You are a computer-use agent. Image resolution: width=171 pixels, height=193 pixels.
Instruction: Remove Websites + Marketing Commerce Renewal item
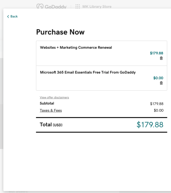161,58
